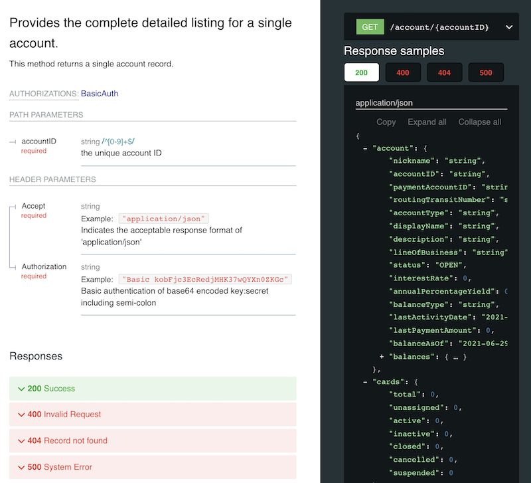Viewport: 531px width, 483px height.
Task: Click Expand all in response sample
Action: (427, 122)
